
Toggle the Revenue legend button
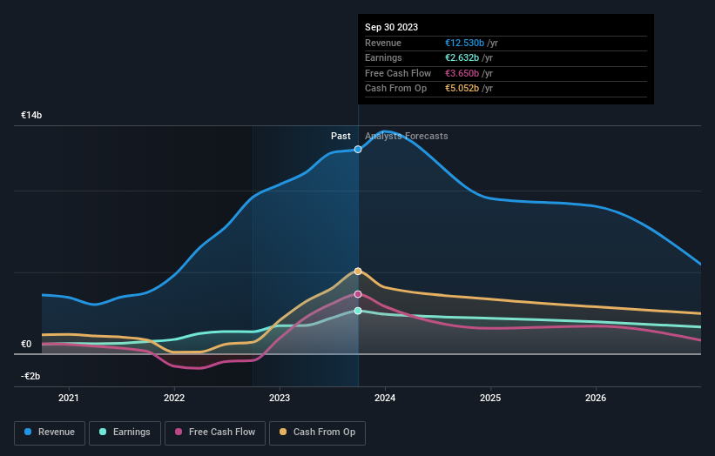pos(50,433)
